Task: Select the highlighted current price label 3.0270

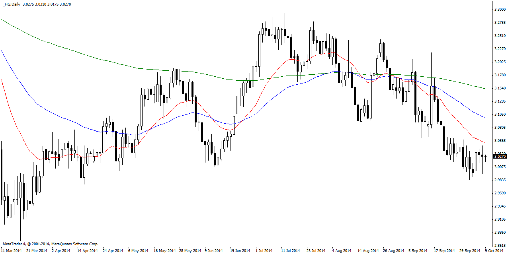Action: pos(500,157)
